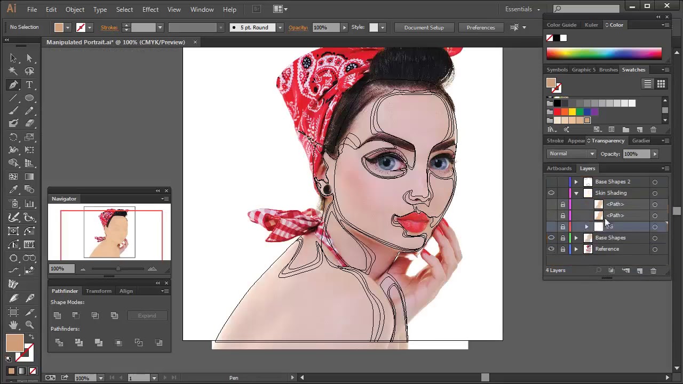Select the Type tool
683x384 pixels.
point(30,84)
